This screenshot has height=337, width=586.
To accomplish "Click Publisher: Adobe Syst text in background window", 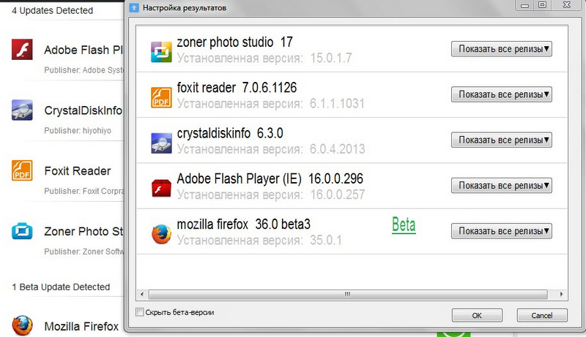I will tap(84, 70).
